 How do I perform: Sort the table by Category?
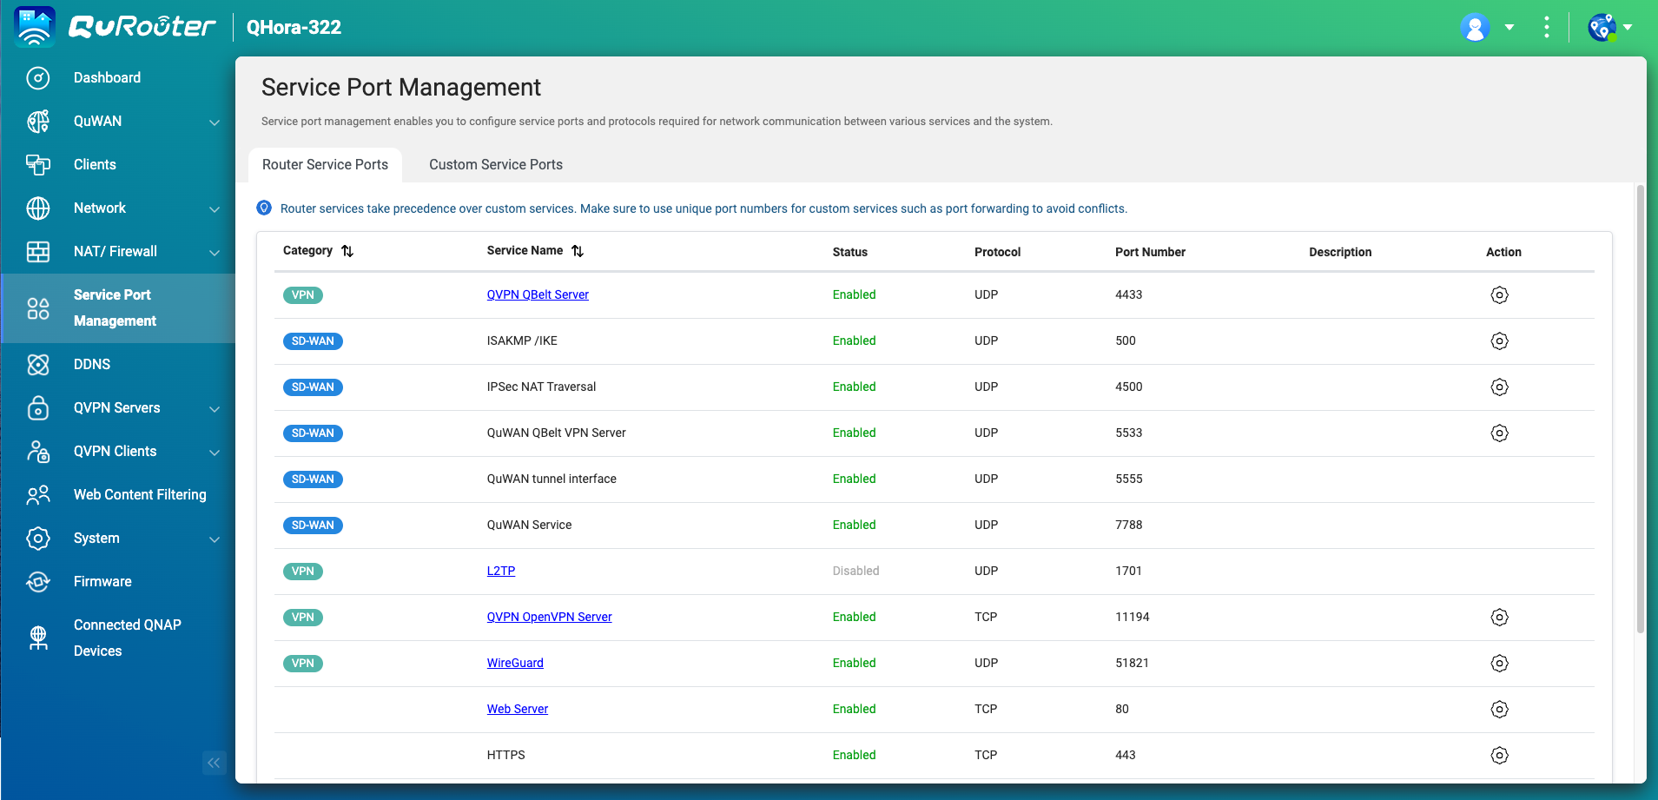[x=347, y=251]
